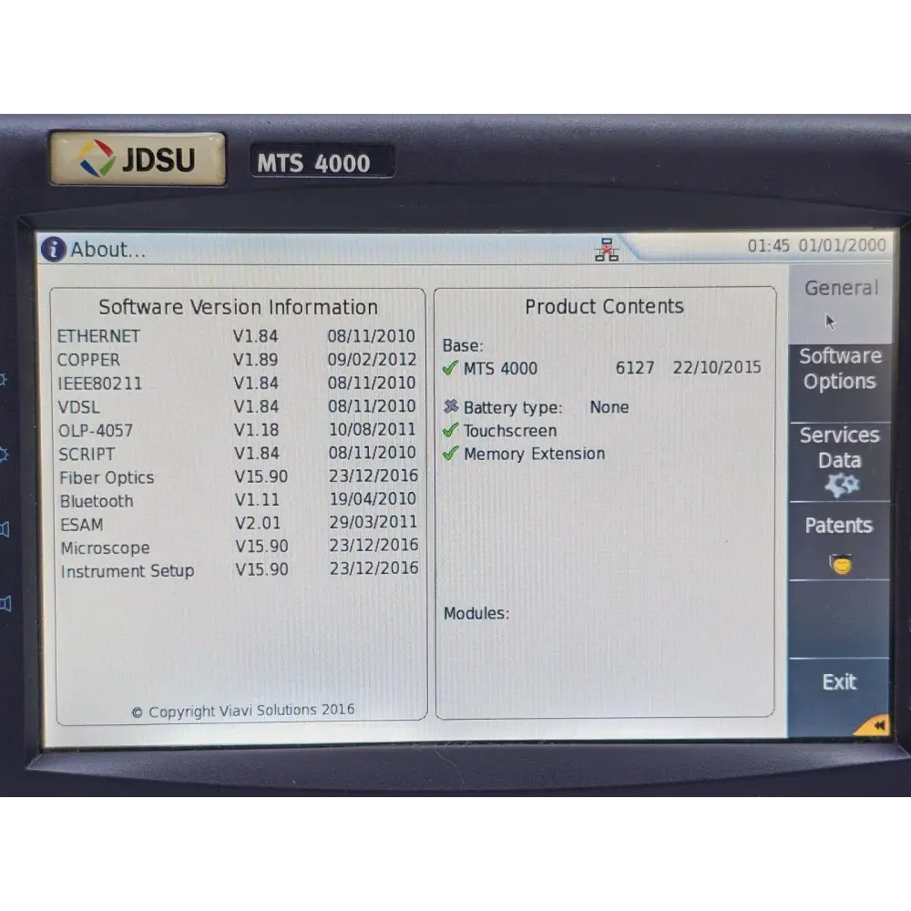The image size is (911, 911).
Task: Click the Memory Extension entry
Action: [535, 454]
